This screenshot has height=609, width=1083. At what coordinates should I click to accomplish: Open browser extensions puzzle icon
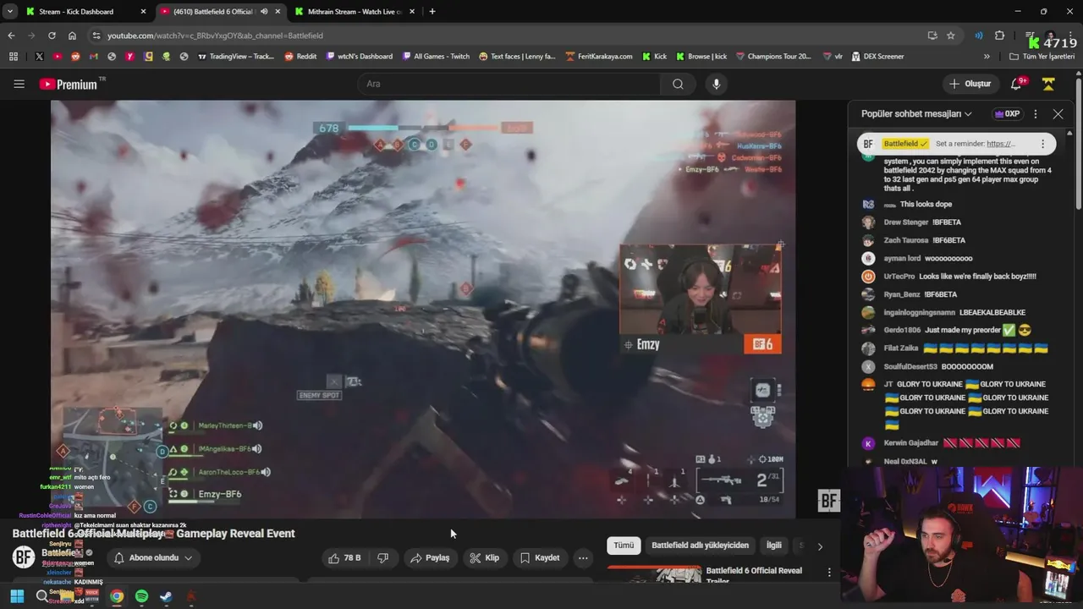click(x=999, y=36)
